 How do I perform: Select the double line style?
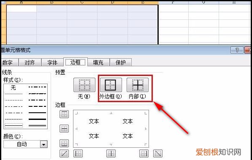[37, 125]
